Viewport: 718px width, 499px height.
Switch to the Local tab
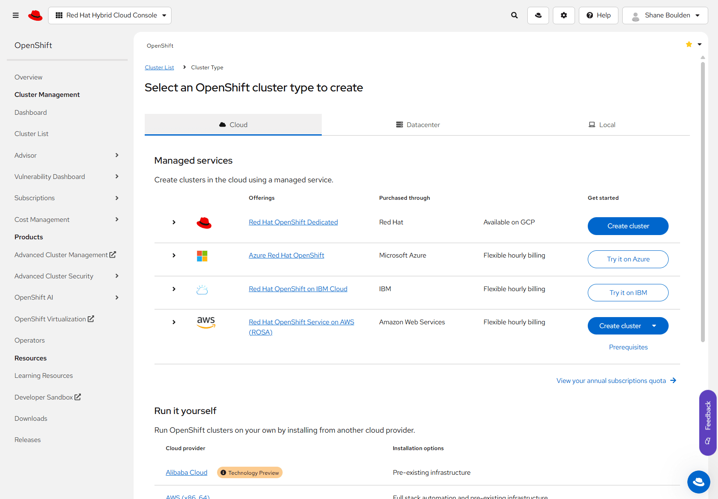point(602,125)
